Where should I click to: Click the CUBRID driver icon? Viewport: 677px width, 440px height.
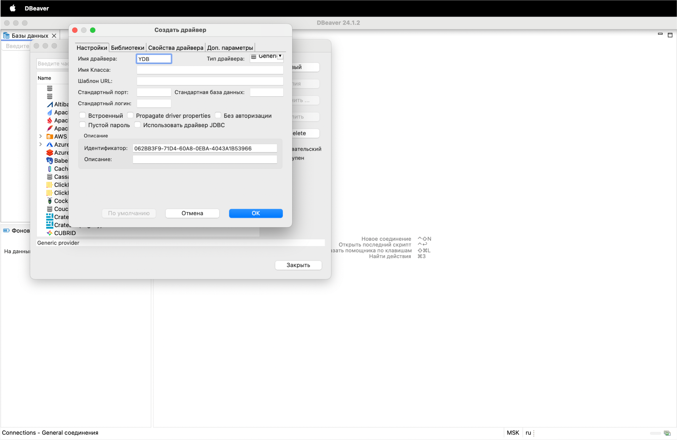(49, 233)
